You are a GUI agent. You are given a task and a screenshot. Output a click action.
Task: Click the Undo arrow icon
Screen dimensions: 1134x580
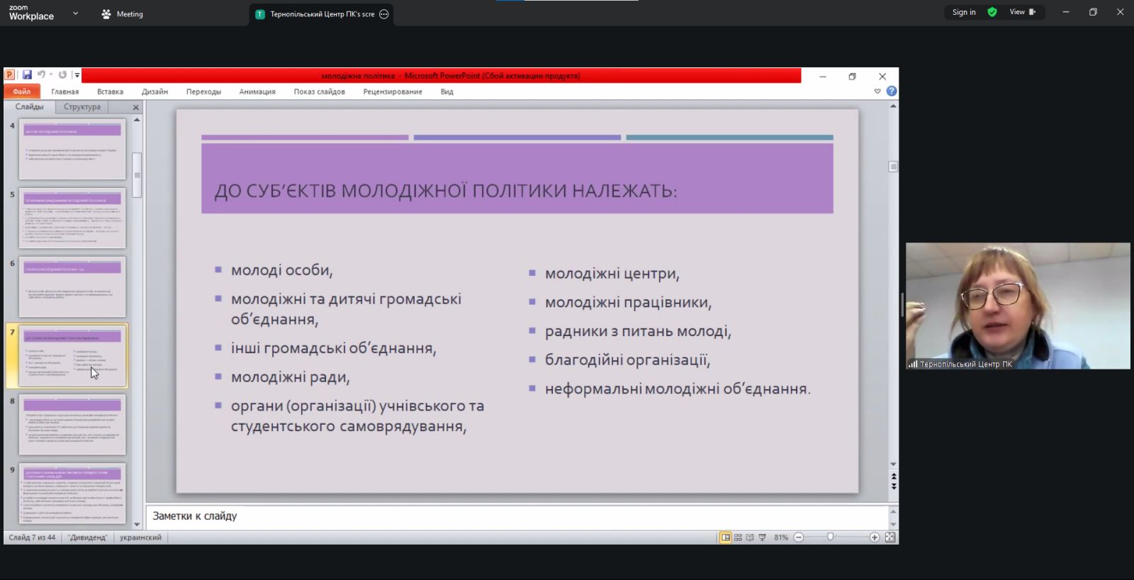(x=41, y=75)
